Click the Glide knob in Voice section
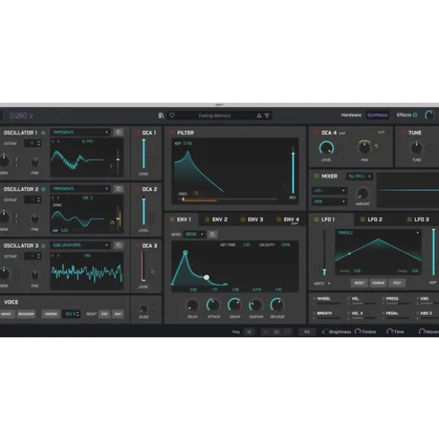Screen dimensions: 439x440 pos(144,309)
